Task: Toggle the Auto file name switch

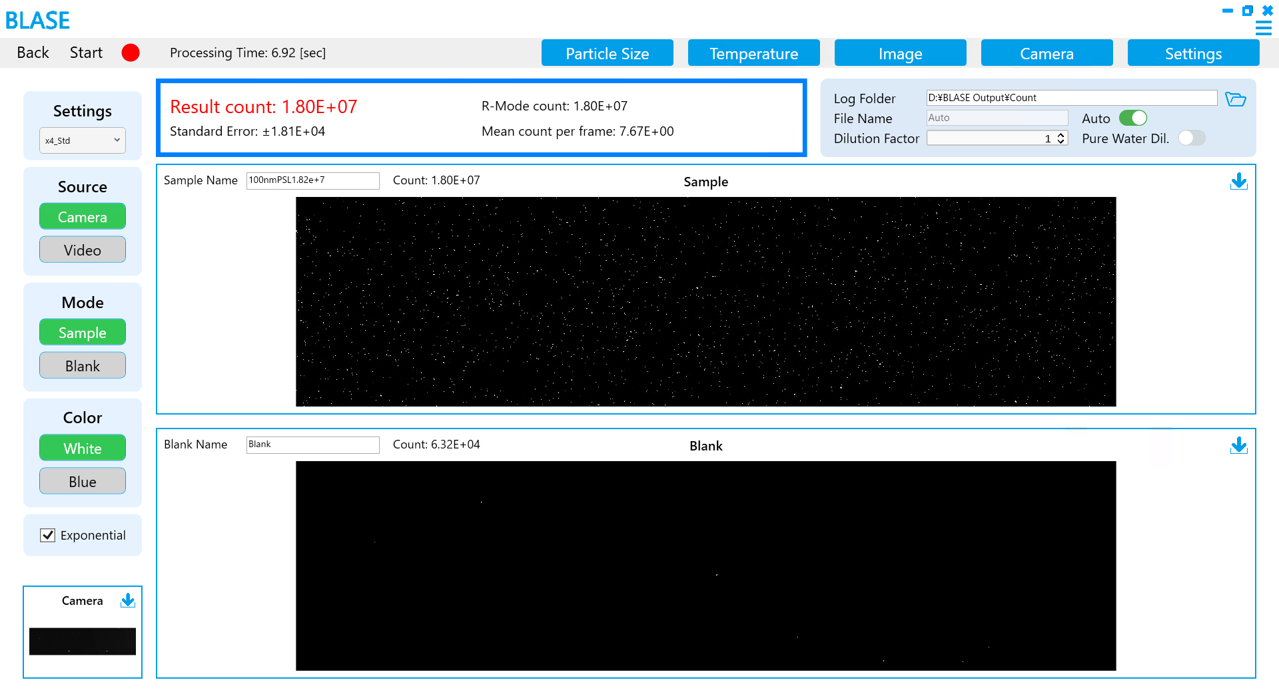Action: 1132,118
